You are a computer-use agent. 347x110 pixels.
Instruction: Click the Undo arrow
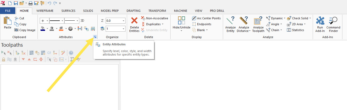click(x=50, y=3)
